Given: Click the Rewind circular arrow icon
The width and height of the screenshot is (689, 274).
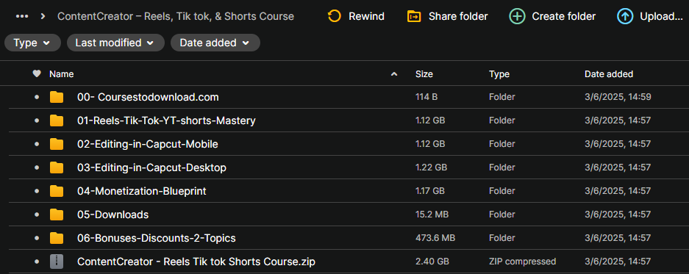Looking at the screenshot, I should click(x=335, y=17).
